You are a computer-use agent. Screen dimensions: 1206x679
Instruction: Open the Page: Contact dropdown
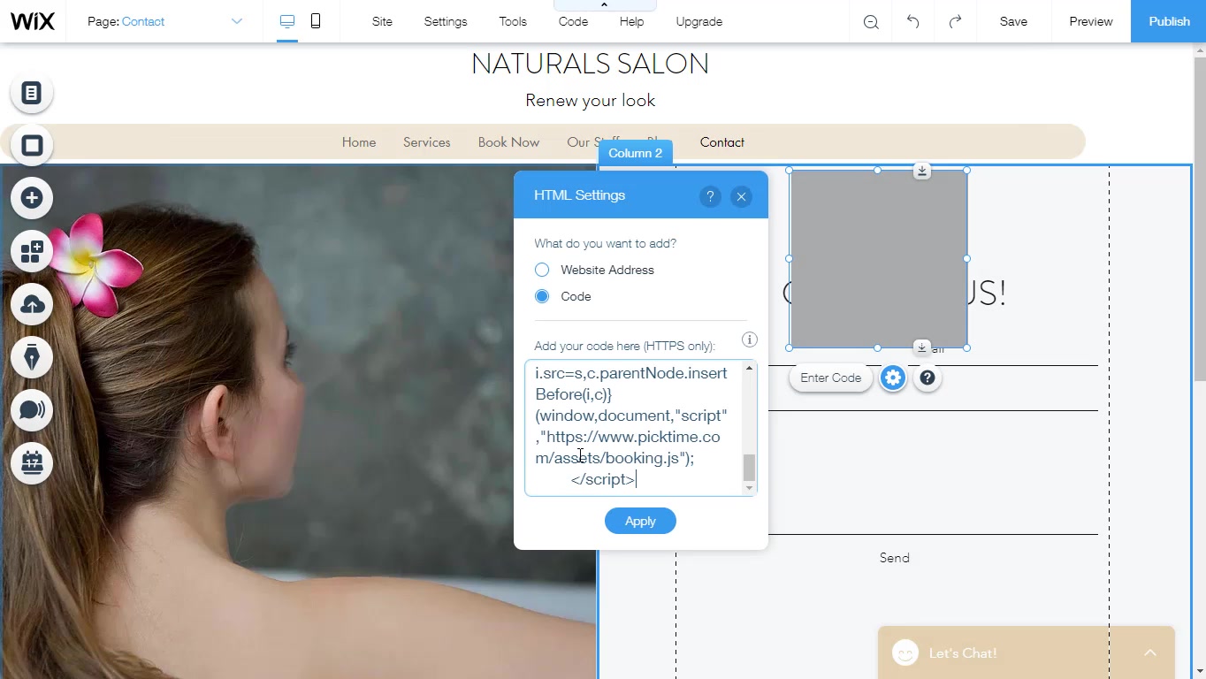click(164, 21)
